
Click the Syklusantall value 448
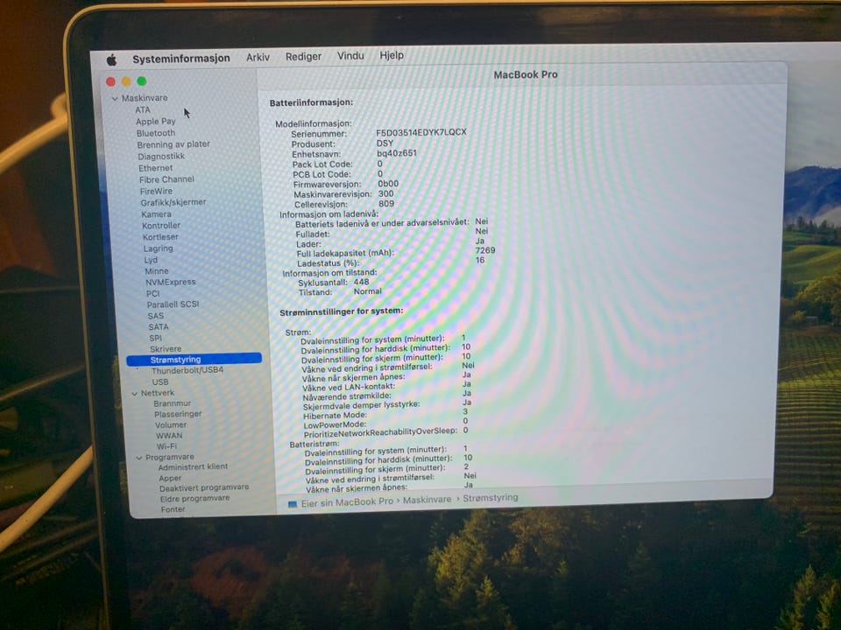pyautogui.click(x=362, y=282)
